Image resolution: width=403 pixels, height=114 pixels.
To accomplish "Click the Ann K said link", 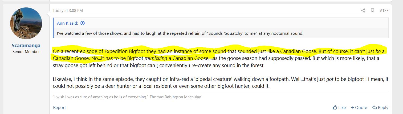I will coord(67,23).
